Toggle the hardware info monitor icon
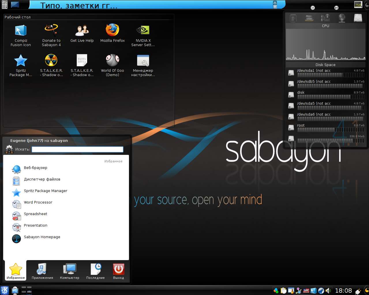Image resolution: width=369 pixels, height=295 pixels. pyautogui.click(x=325, y=18)
